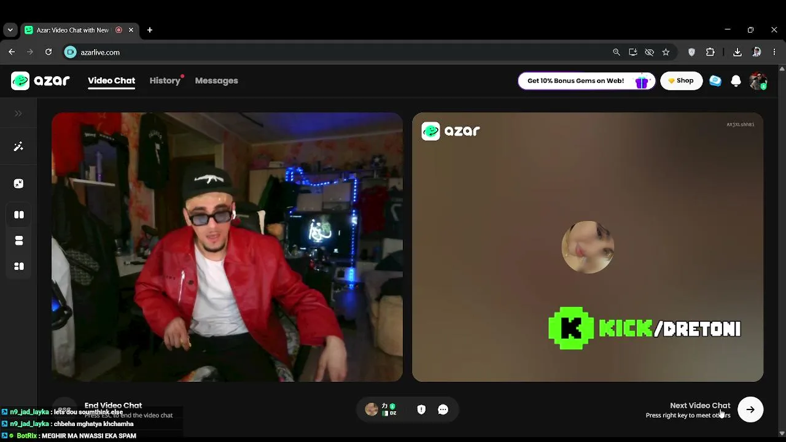The width and height of the screenshot is (786, 442).
Task: Click the local webcam video panel
Action: tap(227, 247)
